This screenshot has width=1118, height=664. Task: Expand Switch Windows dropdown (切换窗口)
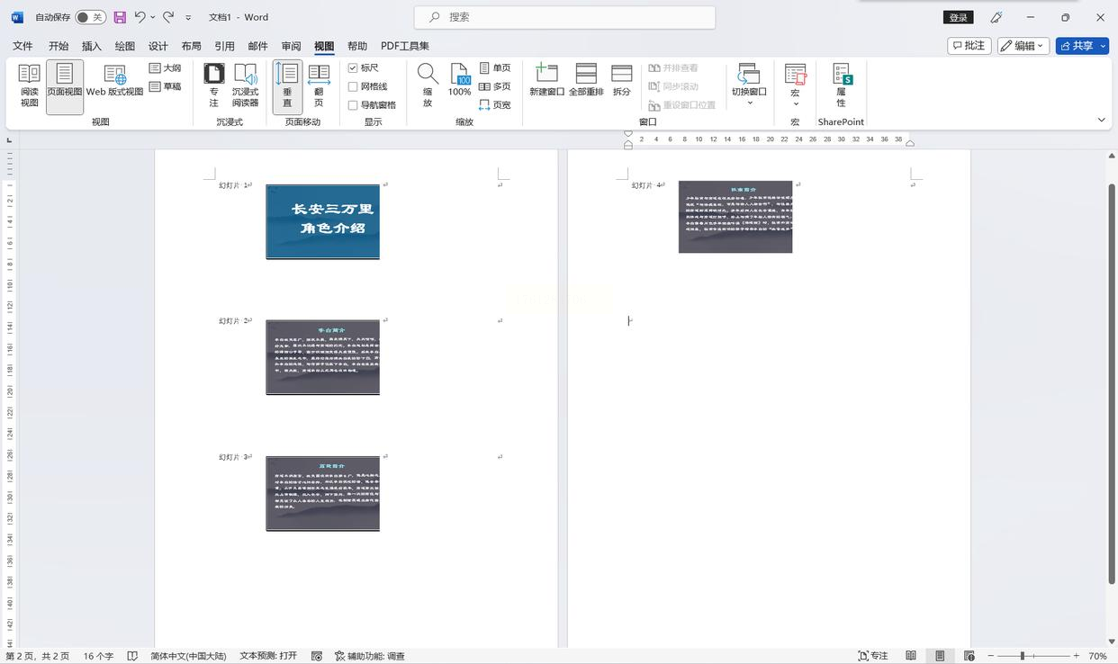749,103
